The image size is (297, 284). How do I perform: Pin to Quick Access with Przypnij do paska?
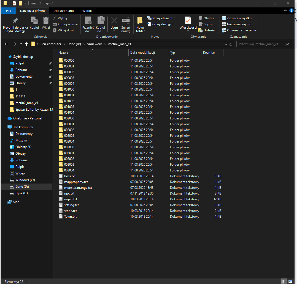click(15, 24)
